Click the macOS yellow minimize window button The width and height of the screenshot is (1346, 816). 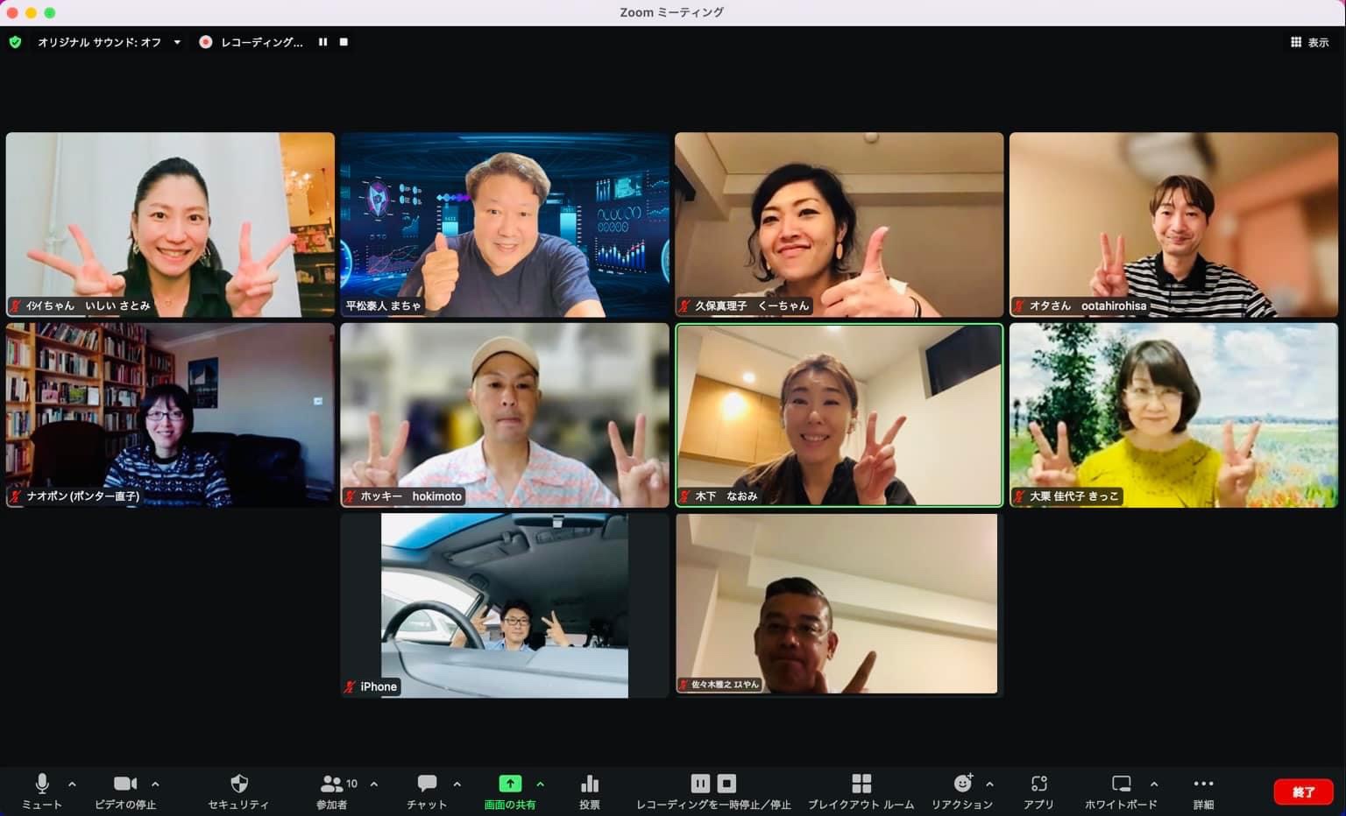pos(31,12)
